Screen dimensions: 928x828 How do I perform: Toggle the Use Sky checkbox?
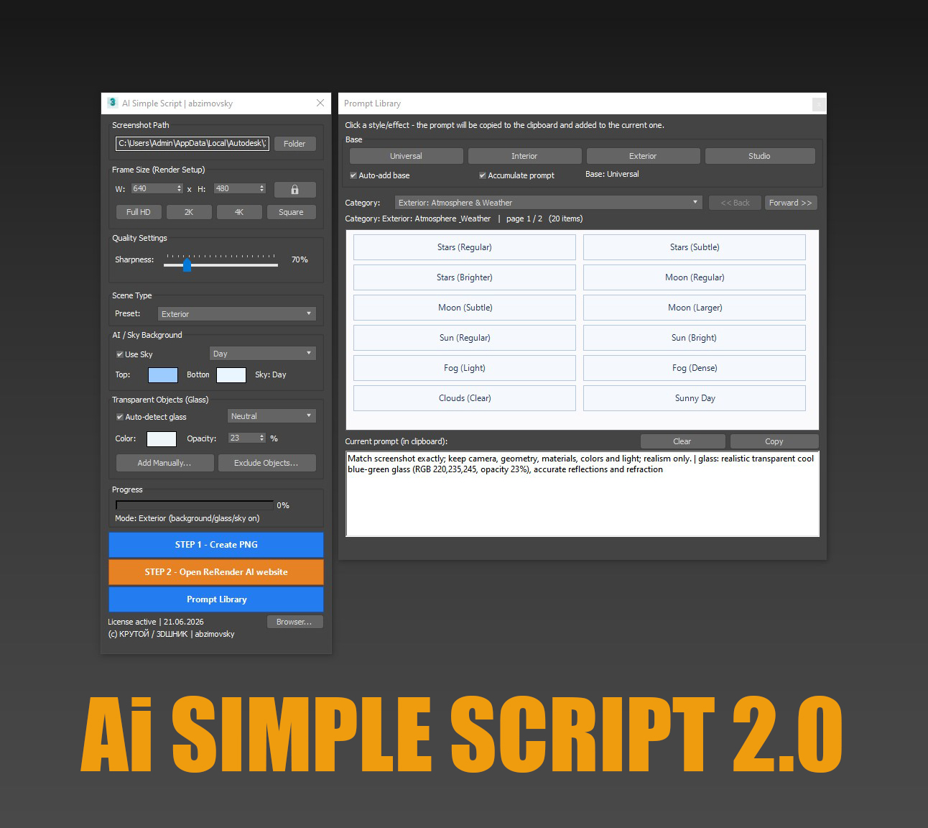click(120, 354)
